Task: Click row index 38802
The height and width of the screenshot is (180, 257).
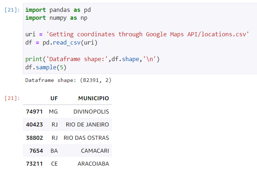Action: [34, 138]
